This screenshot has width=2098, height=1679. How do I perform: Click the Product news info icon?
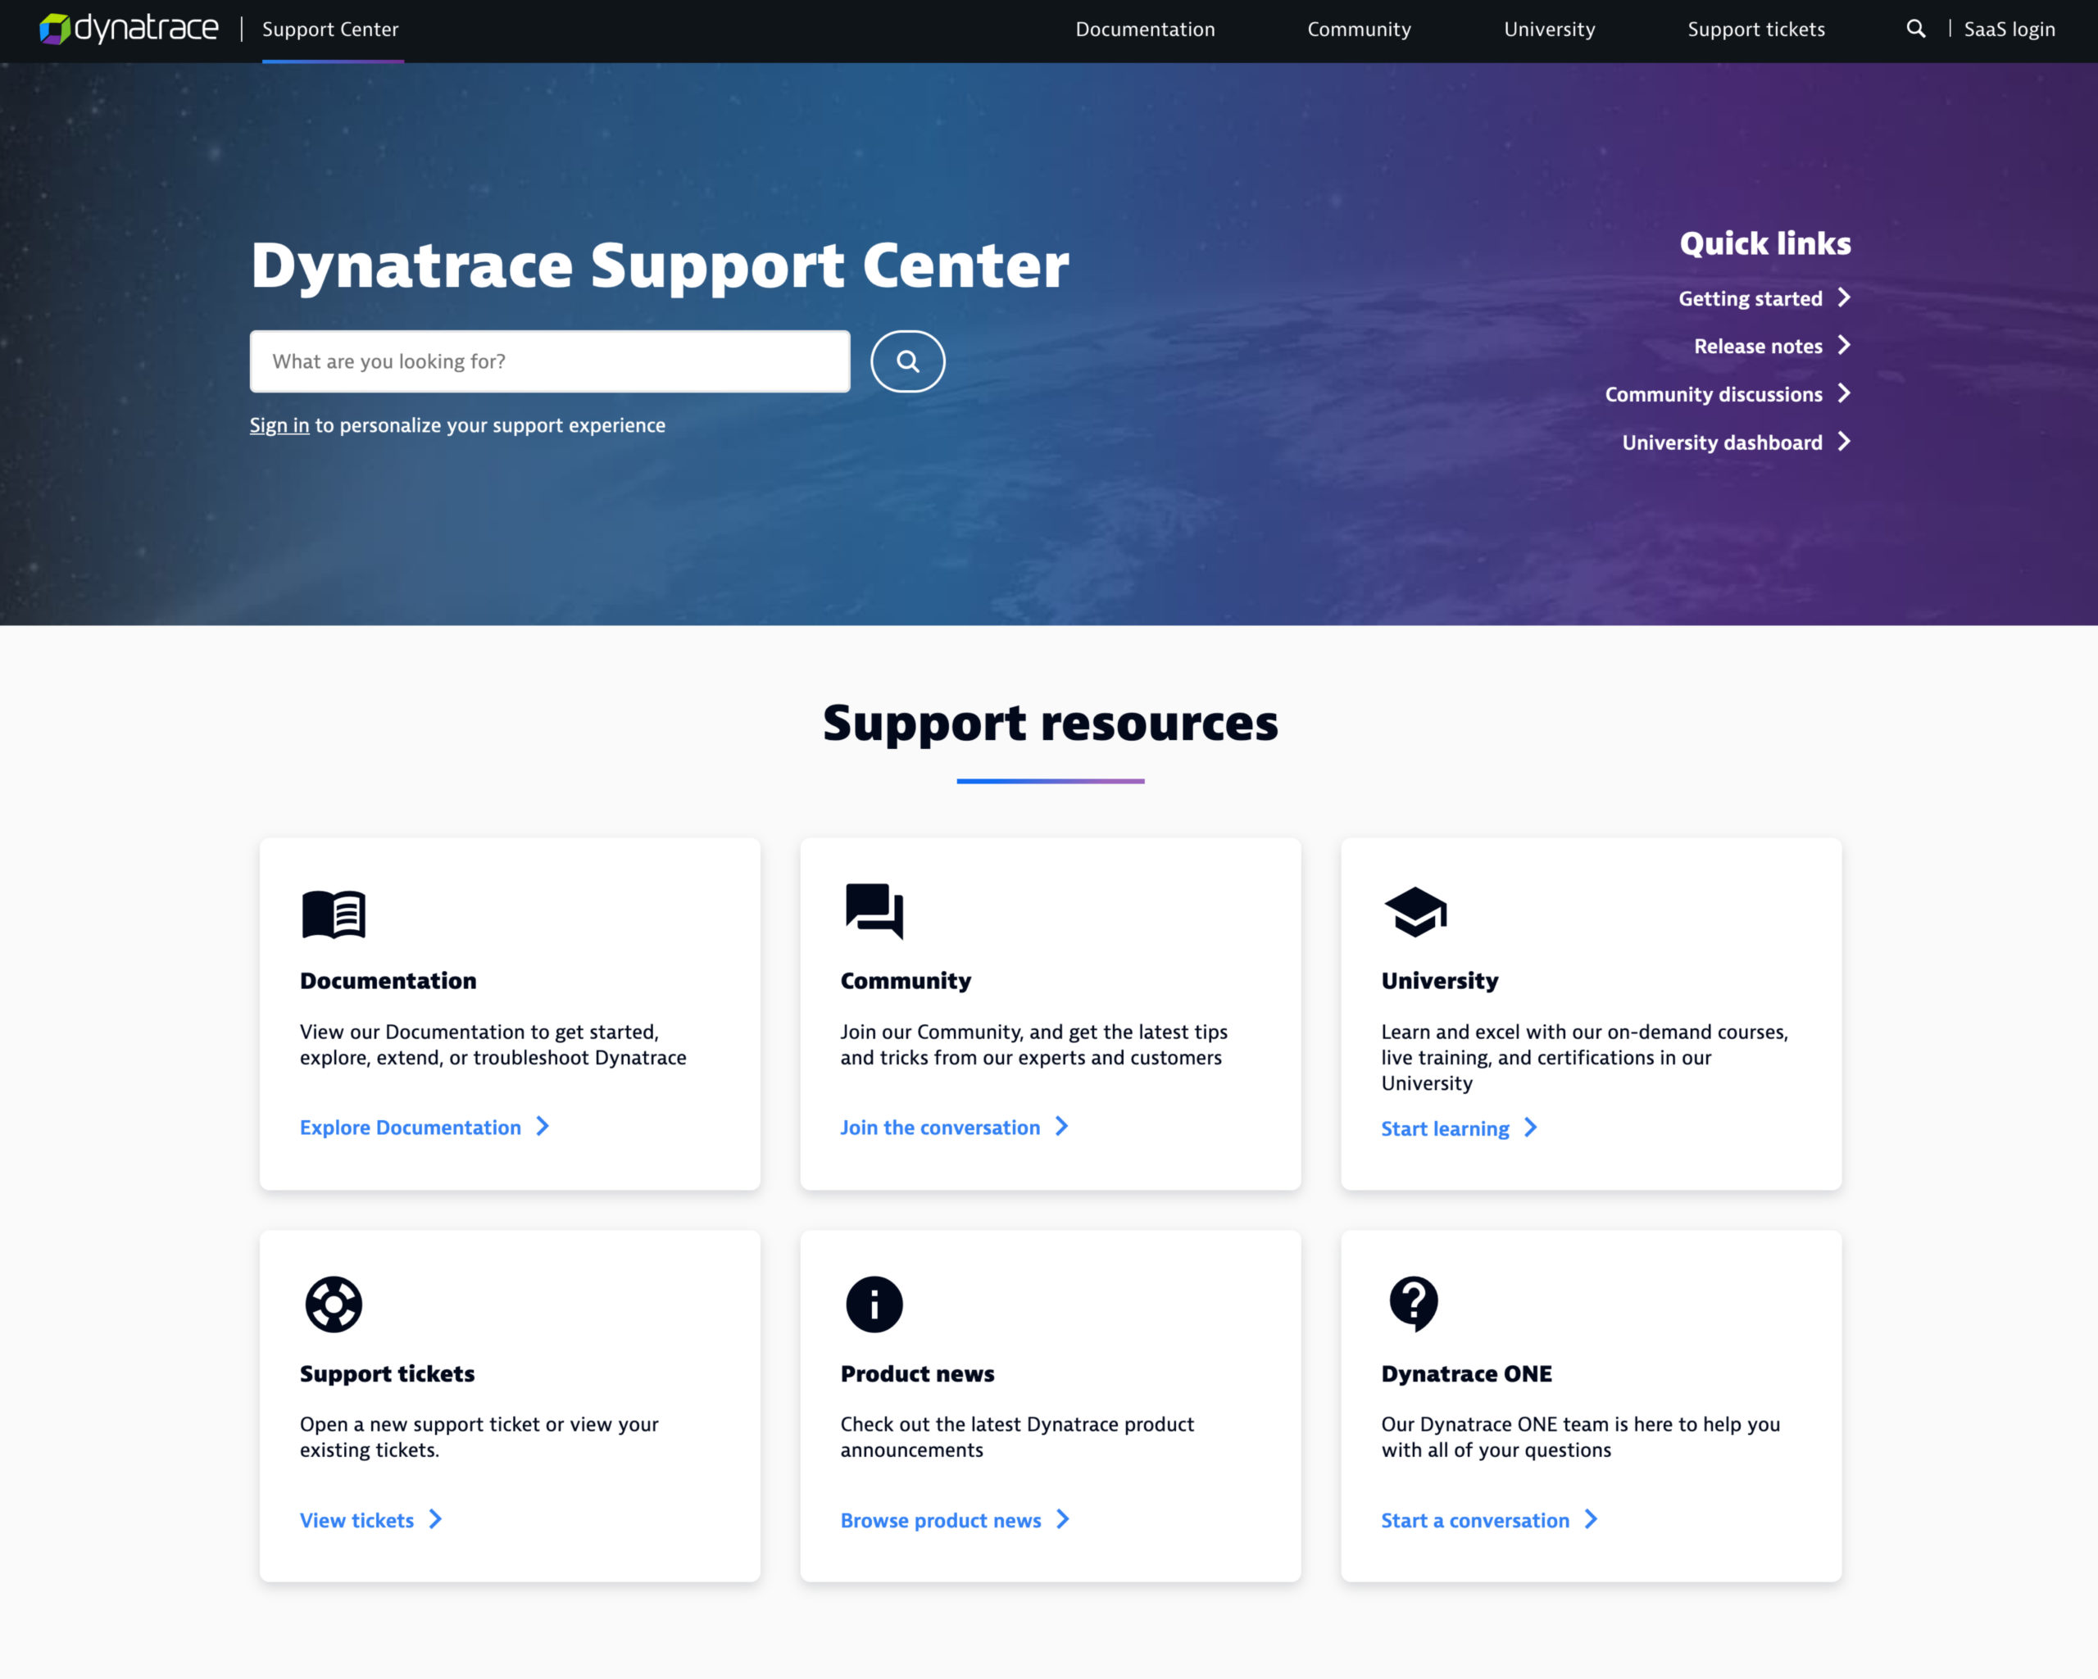[x=872, y=1304]
